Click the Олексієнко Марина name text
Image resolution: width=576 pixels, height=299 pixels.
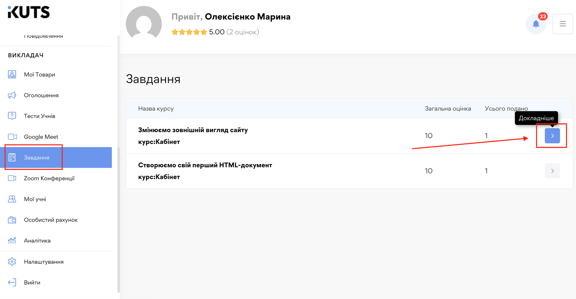point(248,17)
